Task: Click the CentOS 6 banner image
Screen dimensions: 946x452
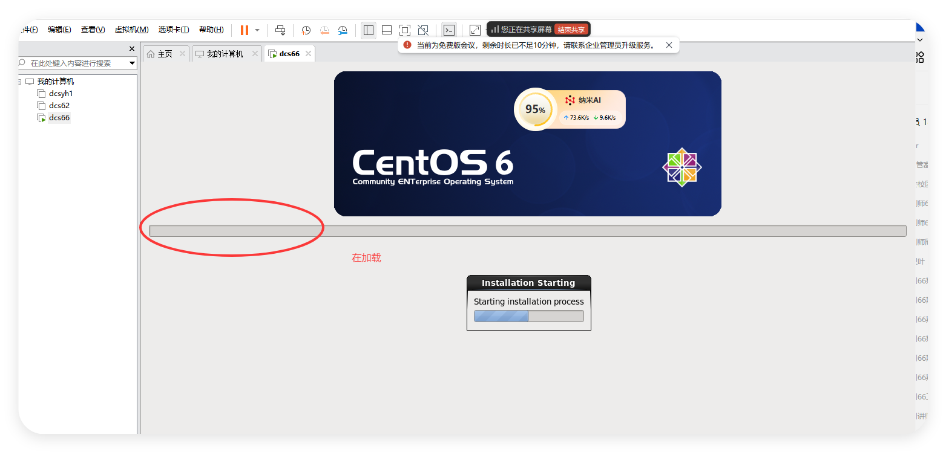Action: (x=527, y=144)
